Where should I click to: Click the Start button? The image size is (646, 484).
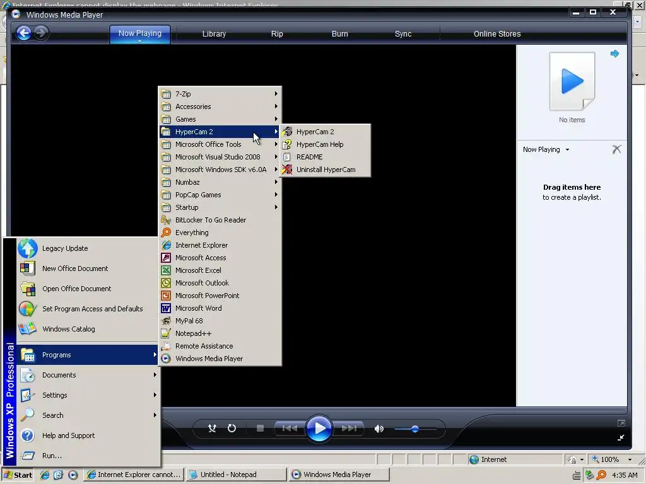click(x=18, y=475)
